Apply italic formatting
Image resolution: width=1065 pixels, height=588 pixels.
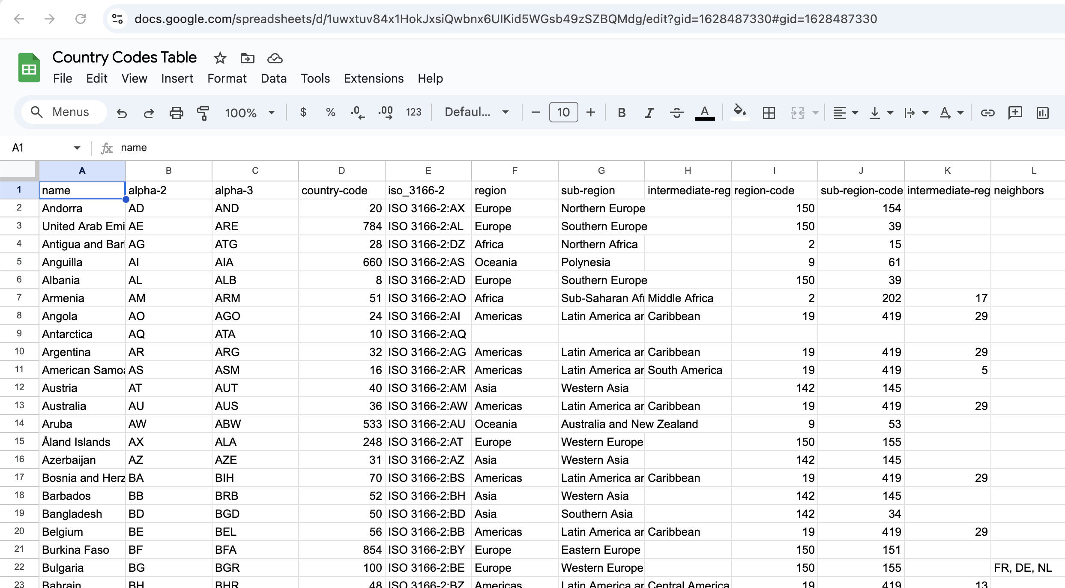pyautogui.click(x=649, y=113)
